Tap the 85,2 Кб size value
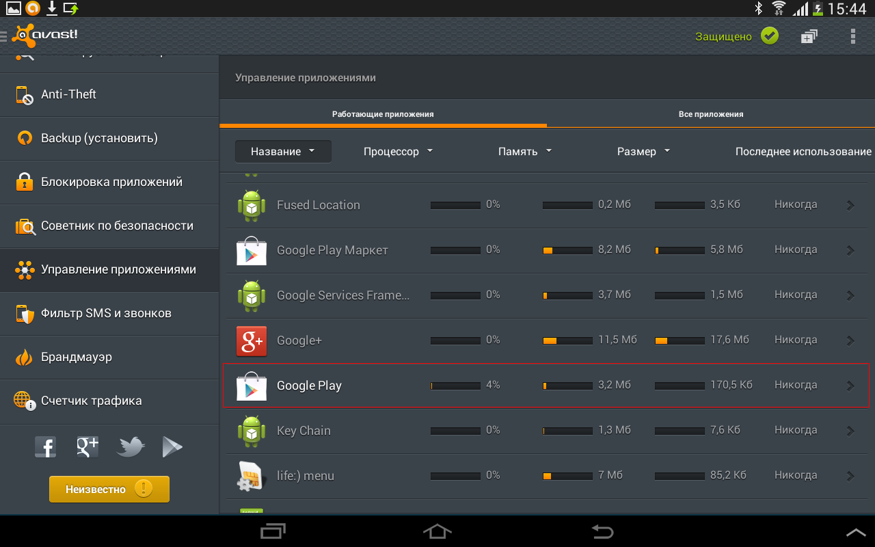This screenshot has height=547, width=875. (728, 475)
